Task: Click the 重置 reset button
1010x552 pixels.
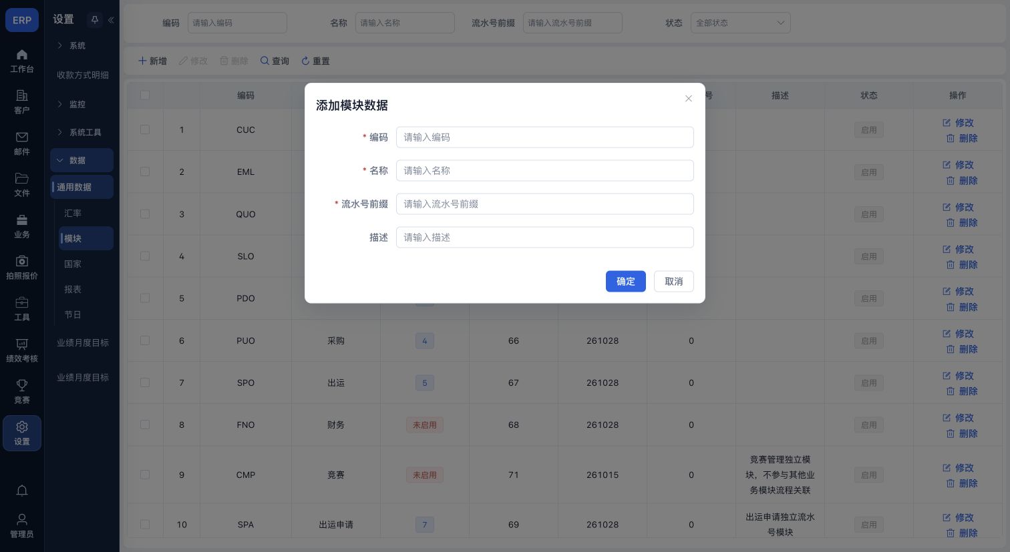Action: [315, 61]
